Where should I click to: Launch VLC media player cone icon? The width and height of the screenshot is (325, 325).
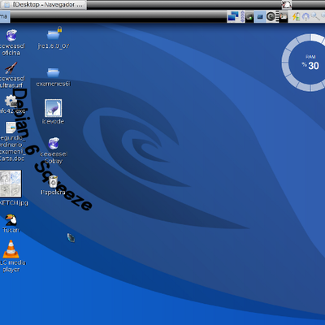pos(11,249)
